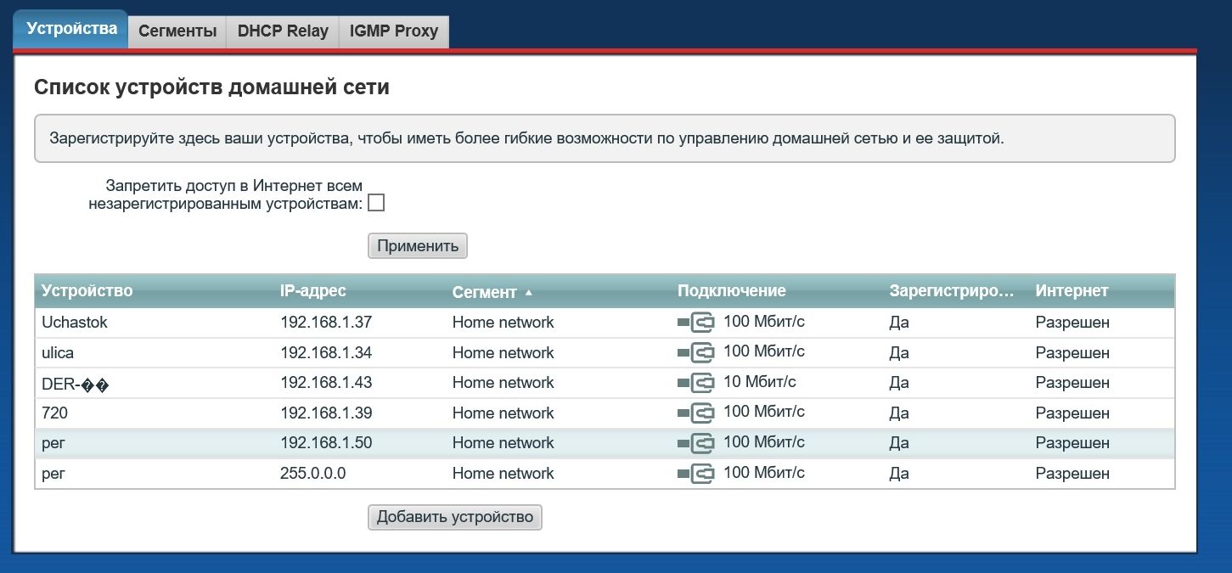Sort by the Интернет column header
1232x573 pixels.
click(x=1072, y=291)
